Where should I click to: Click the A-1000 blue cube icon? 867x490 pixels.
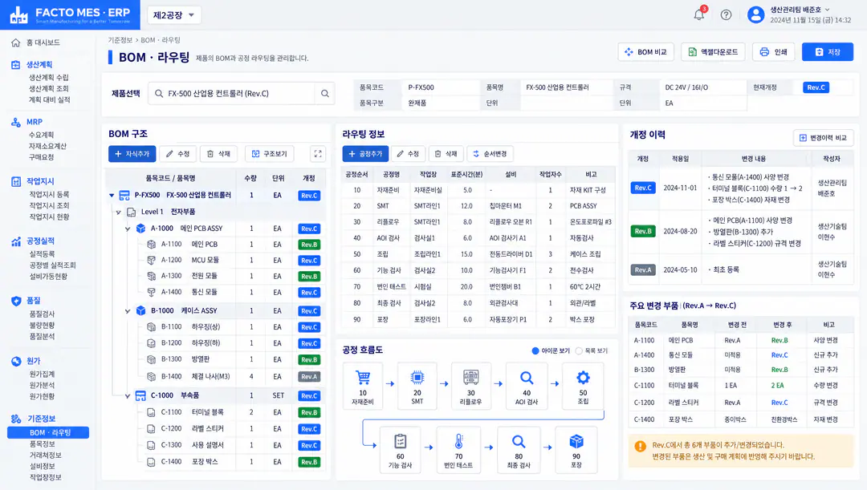(140, 228)
